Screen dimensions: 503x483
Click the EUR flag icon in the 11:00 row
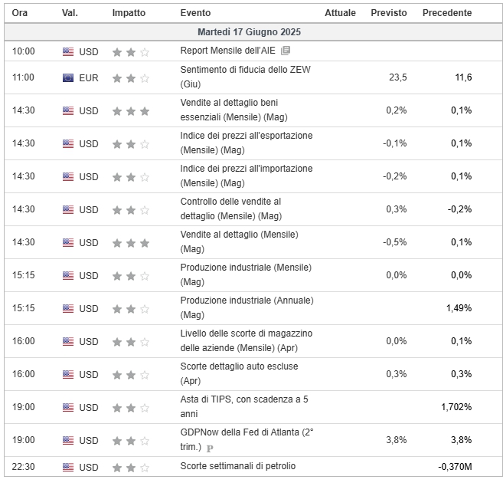pyautogui.click(x=68, y=77)
